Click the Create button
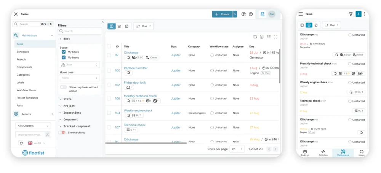381x173 pixels. tap(223, 14)
